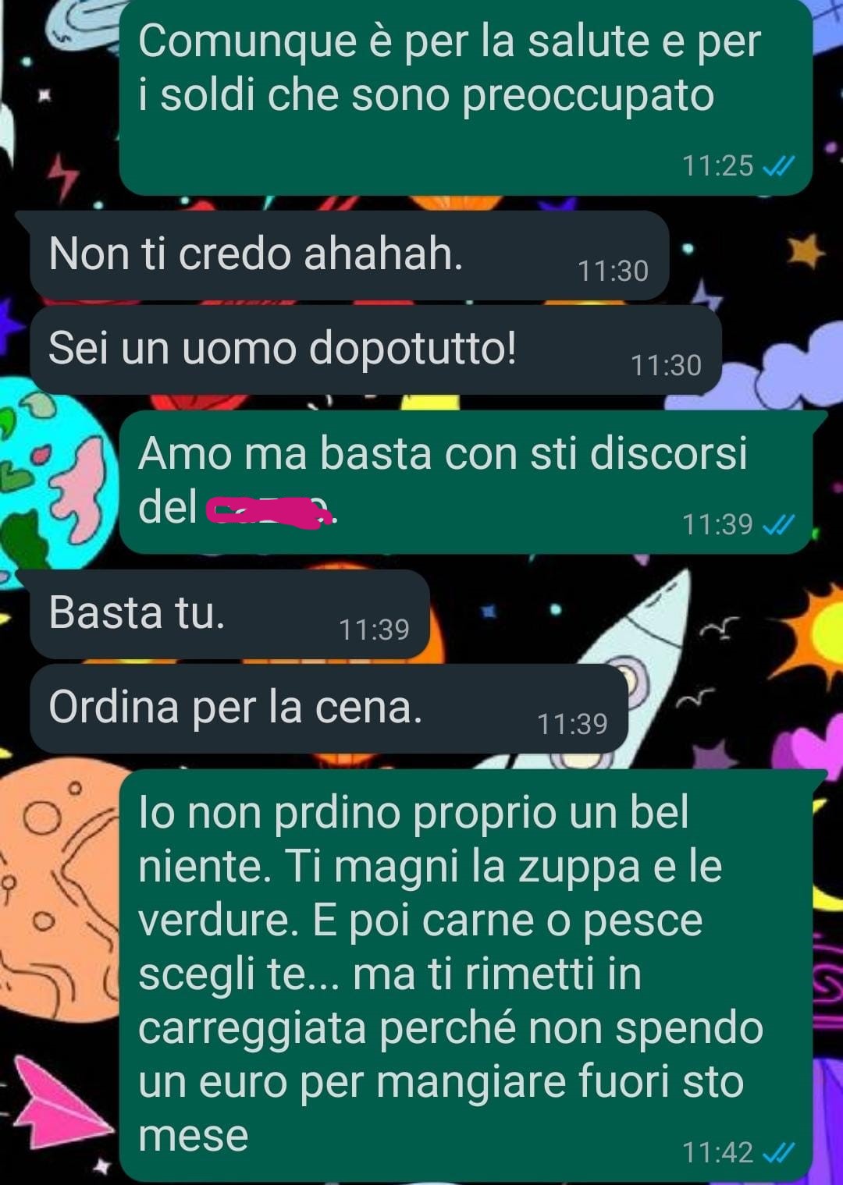This screenshot has height=1185, width=843.
Task: Tap the 'Basta tu.' message bubble
Action: click(x=229, y=614)
